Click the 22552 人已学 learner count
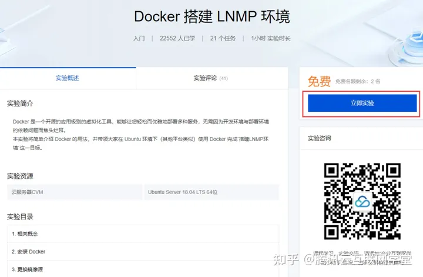423x277 pixels. coord(177,38)
